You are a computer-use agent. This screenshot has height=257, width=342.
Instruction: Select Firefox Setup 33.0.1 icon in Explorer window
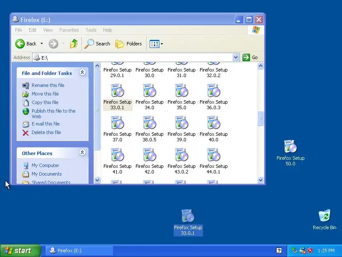pyautogui.click(x=117, y=90)
